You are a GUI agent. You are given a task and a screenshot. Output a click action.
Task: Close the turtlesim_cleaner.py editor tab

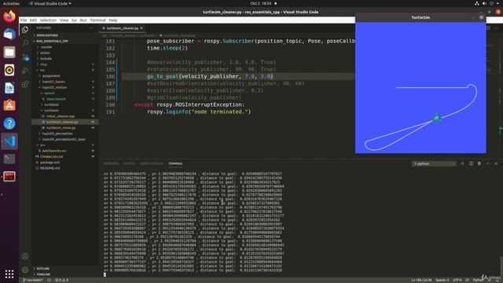point(141,28)
